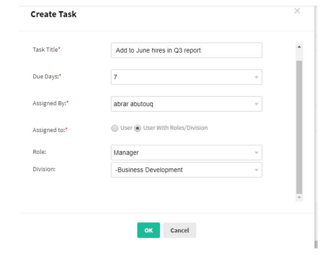Click the arrow beside abrar abutouq
Viewport: 328px width, 255px height.
click(256, 104)
